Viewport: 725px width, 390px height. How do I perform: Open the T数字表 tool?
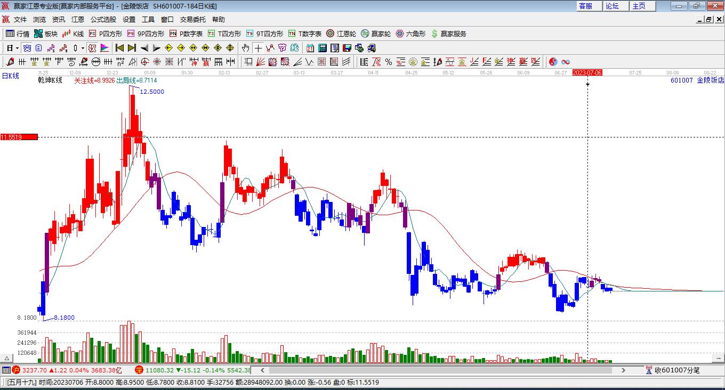[305, 34]
